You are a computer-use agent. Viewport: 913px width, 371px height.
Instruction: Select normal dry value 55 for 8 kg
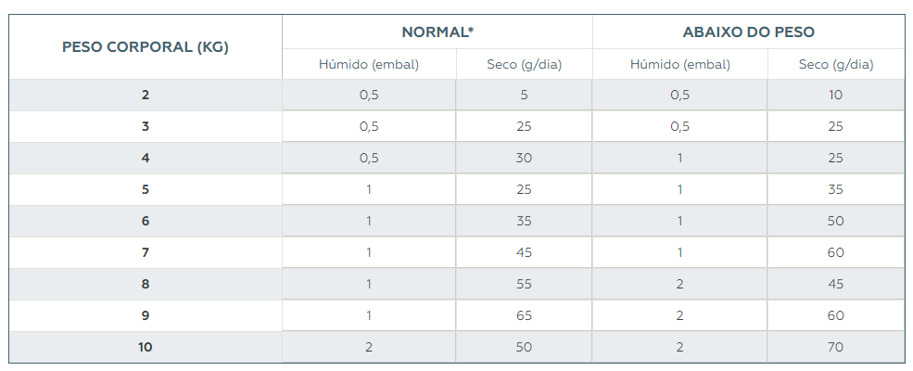tap(525, 284)
